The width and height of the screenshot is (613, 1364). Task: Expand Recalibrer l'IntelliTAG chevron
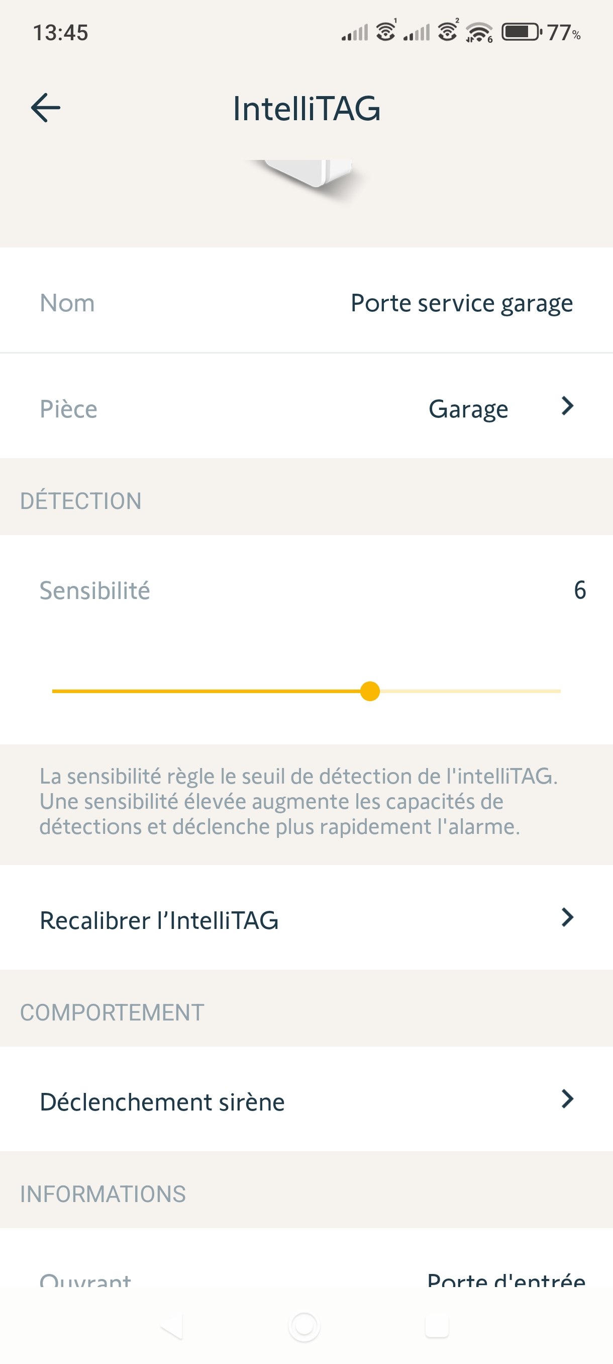click(567, 917)
